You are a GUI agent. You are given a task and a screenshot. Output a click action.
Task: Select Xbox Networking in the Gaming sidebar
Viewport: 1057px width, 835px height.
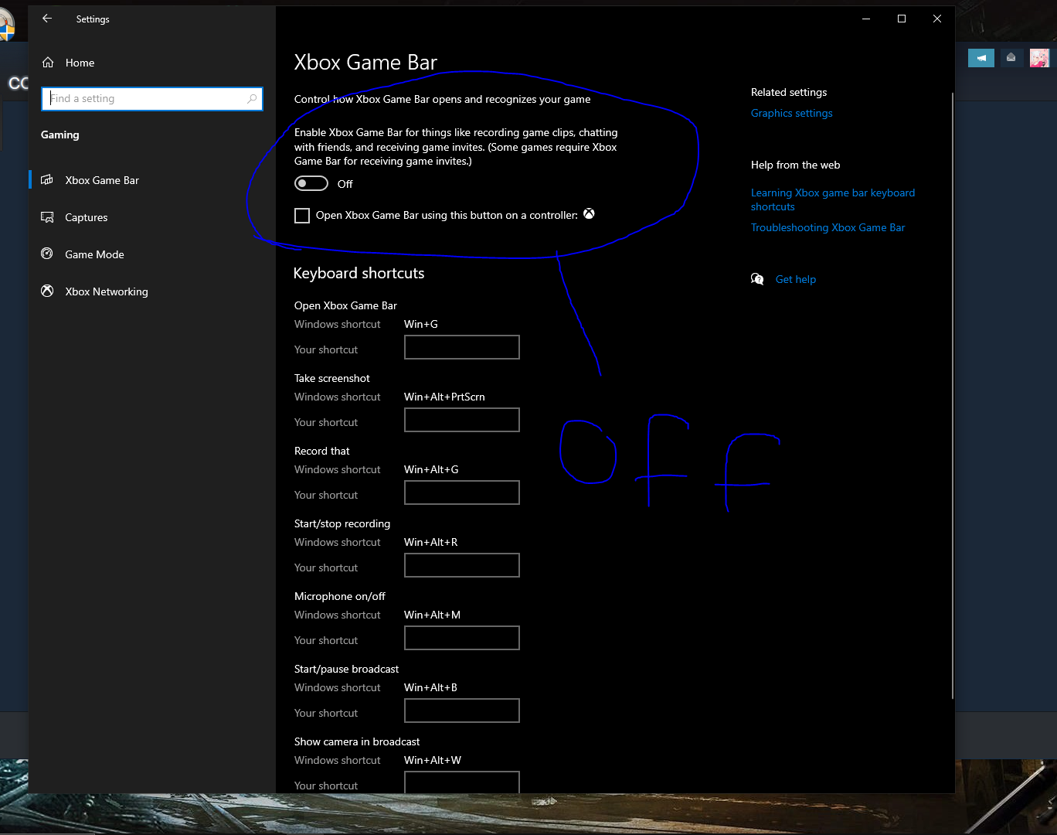click(x=152, y=291)
